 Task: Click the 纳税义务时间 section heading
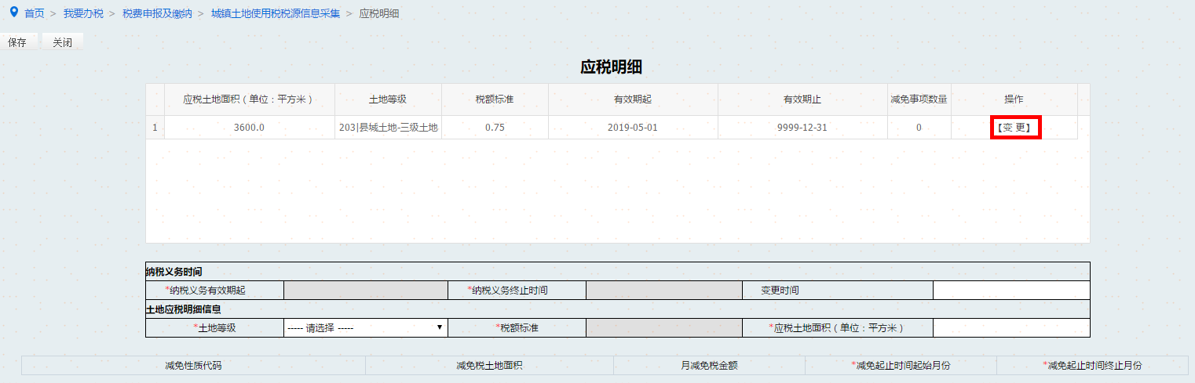click(x=174, y=272)
